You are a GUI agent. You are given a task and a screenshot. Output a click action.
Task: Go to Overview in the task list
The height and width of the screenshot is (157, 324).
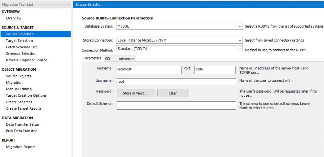tap(14, 18)
